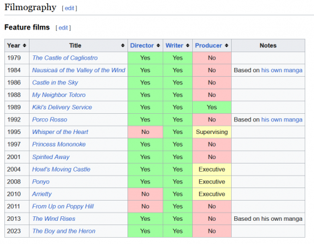The image size is (314, 244).
Task: Click Producer Yes cell for Kiki's Delivery Service
Action: point(212,108)
